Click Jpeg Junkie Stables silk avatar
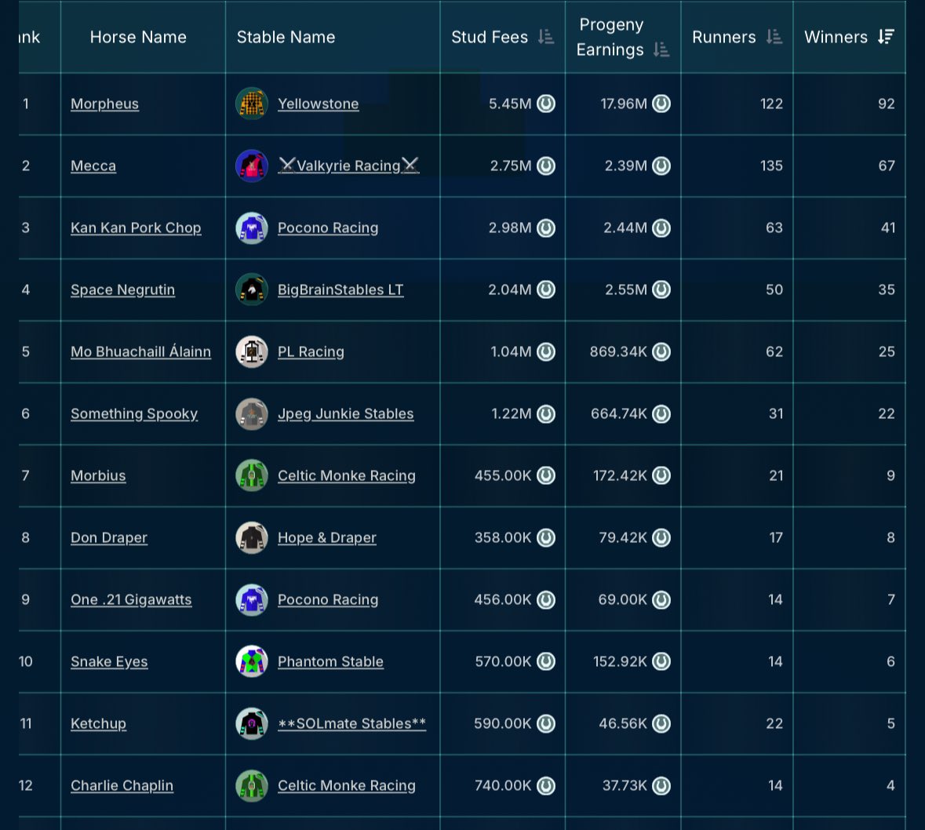The height and width of the screenshot is (830, 925). (x=252, y=413)
